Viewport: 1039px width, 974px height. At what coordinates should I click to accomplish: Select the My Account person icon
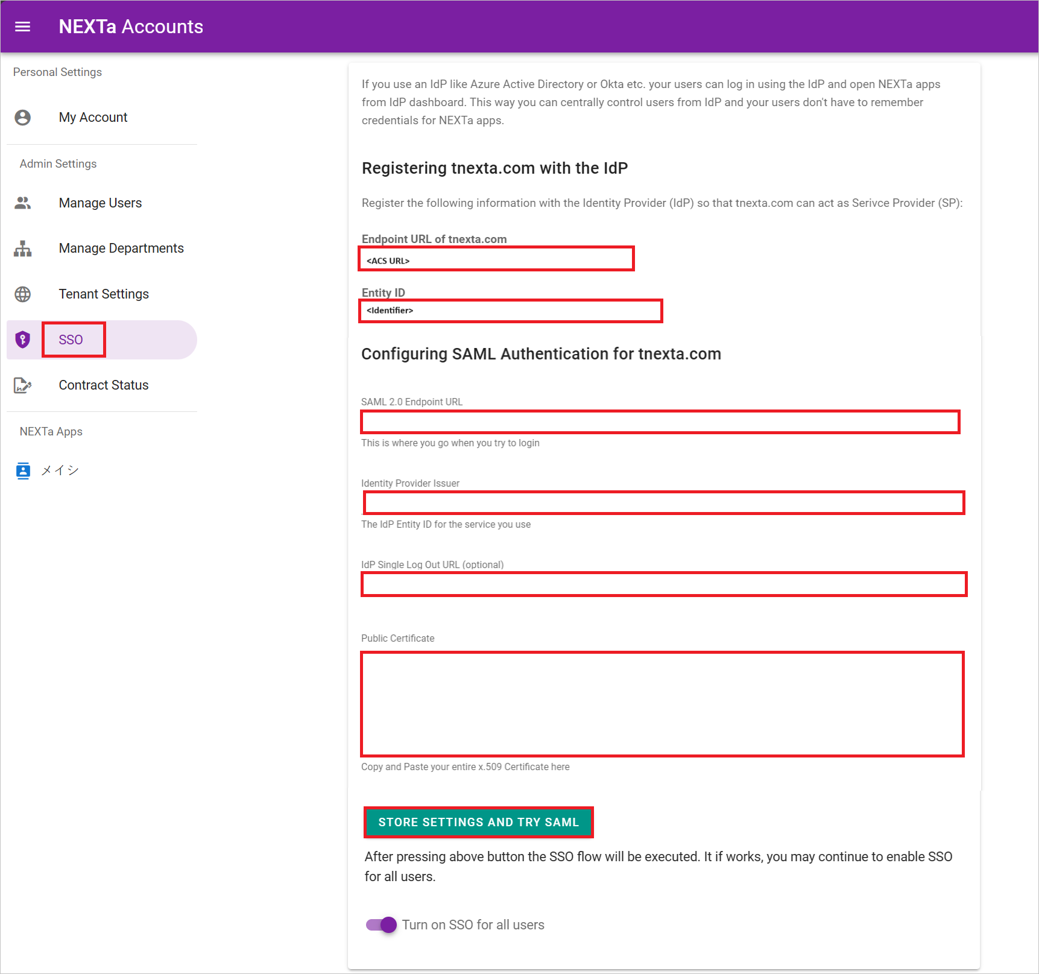click(22, 117)
